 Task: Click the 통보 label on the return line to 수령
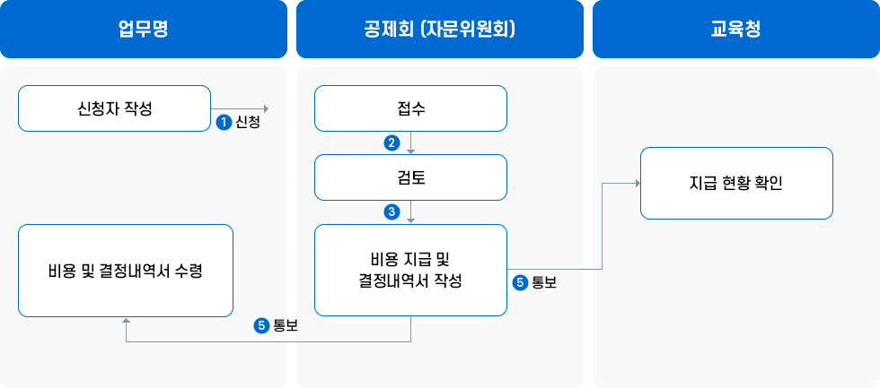(286, 326)
